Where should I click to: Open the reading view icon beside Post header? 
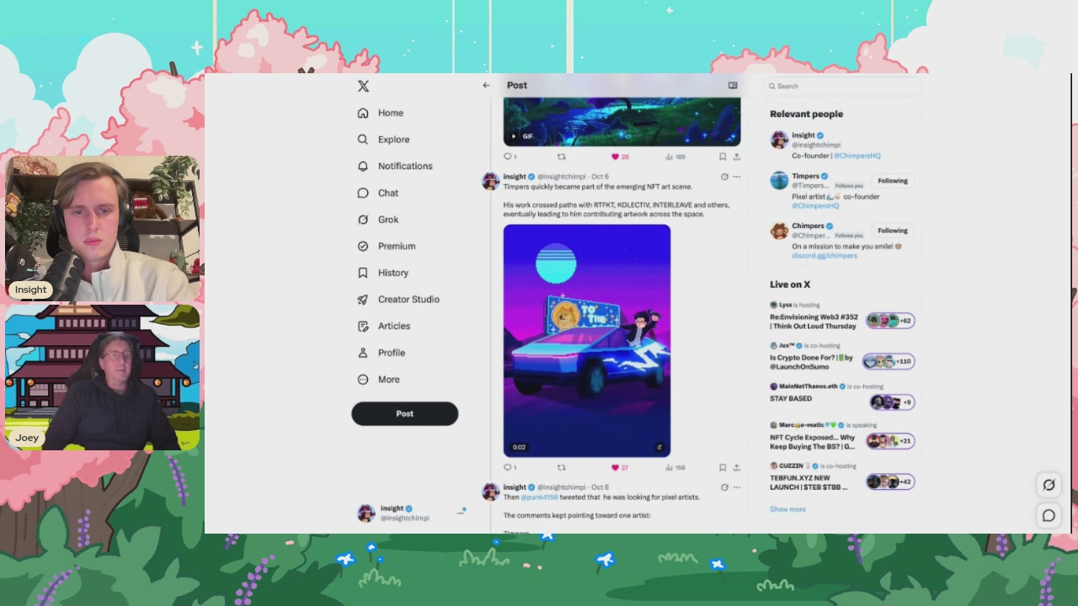(x=733, y=85)
